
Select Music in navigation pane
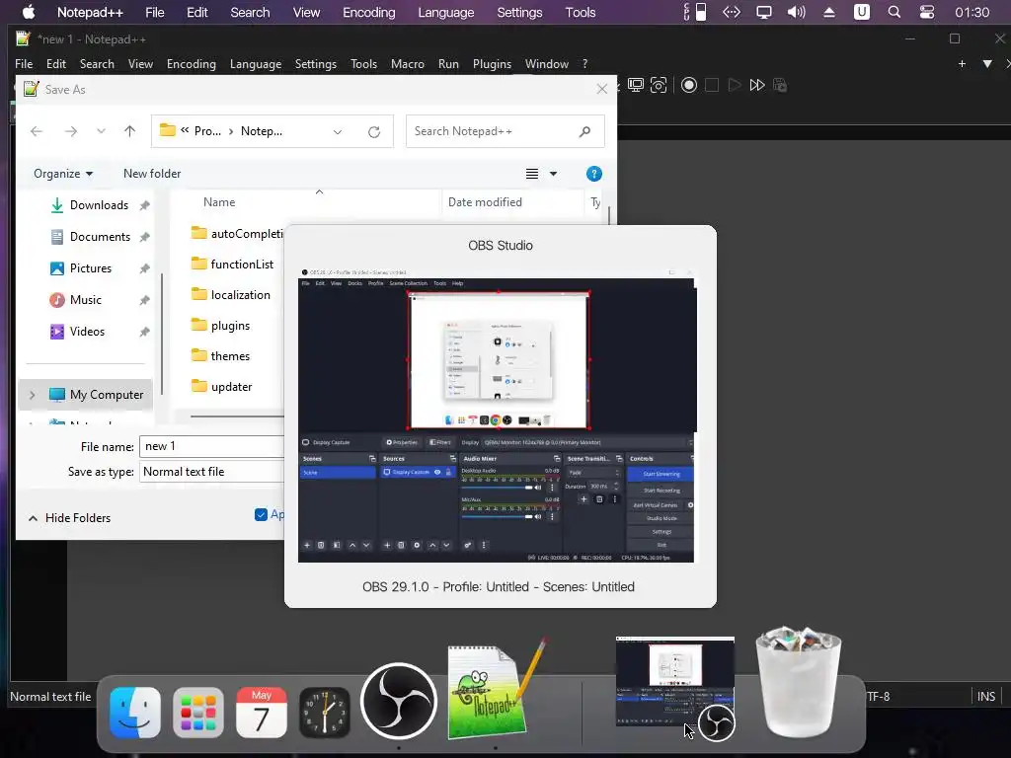86,300
